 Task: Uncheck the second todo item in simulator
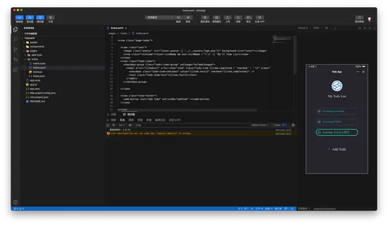click(319, 122)
